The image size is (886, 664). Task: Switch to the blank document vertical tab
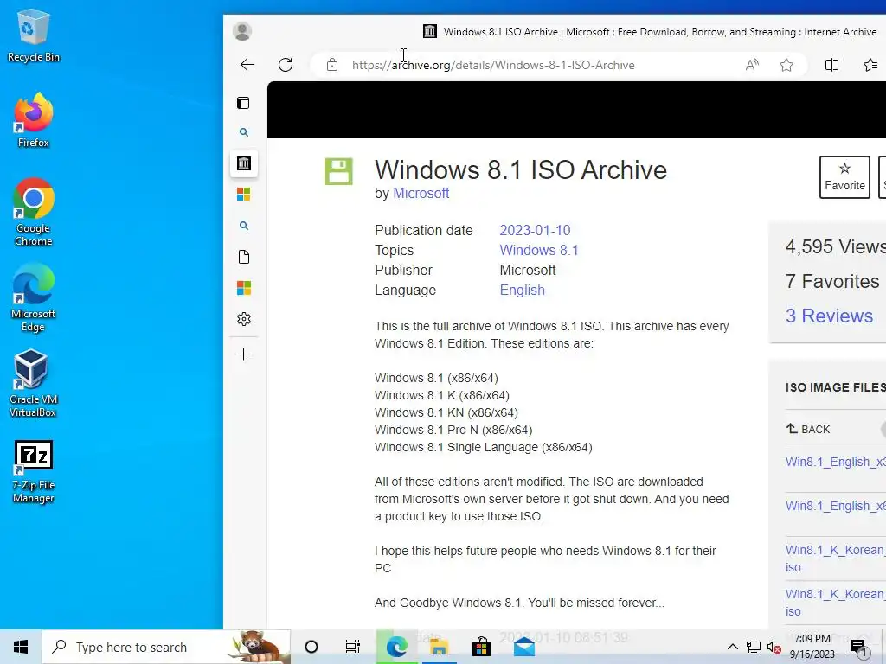coord(243,257)
